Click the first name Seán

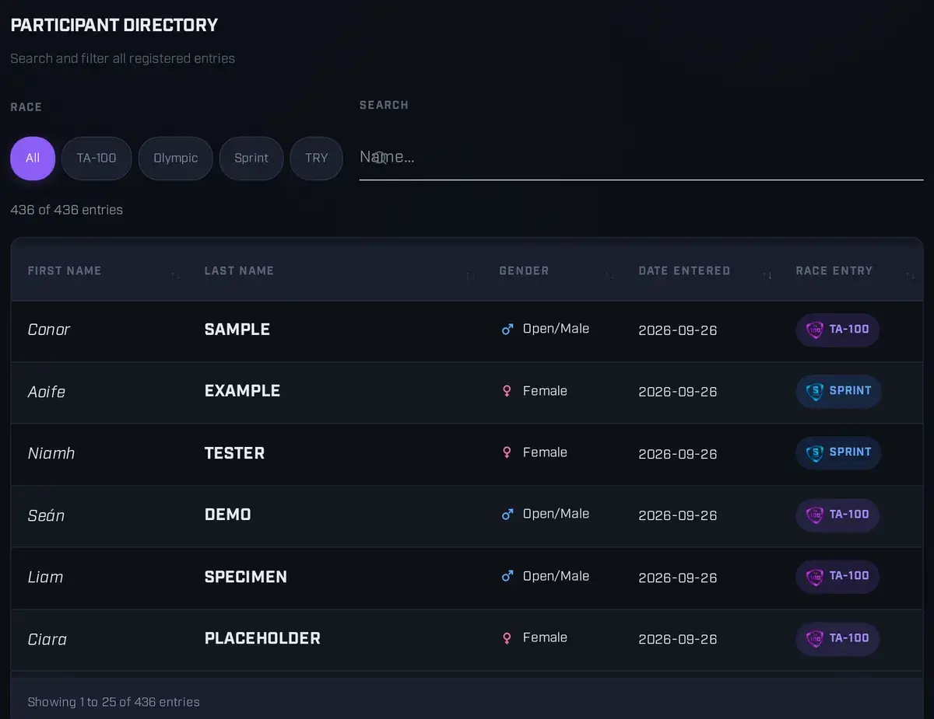pos(46,515)
